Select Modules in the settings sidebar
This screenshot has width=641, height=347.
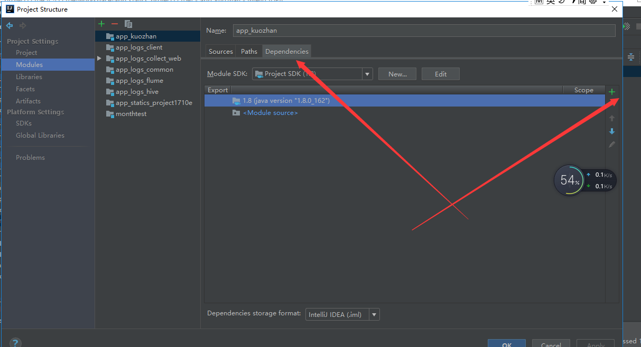(48, 64)
